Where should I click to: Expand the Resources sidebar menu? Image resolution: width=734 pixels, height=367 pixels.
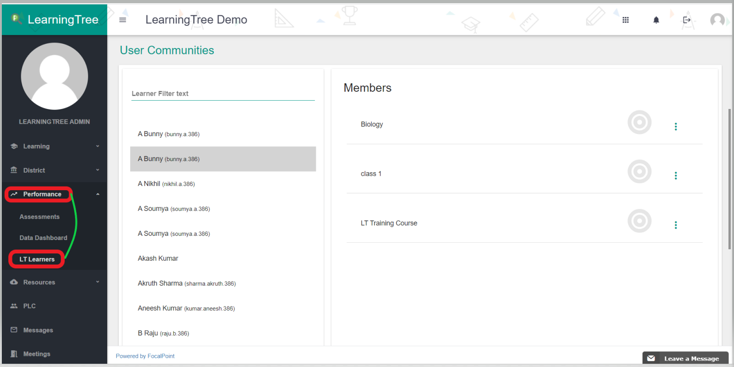[x=54, y=282]
